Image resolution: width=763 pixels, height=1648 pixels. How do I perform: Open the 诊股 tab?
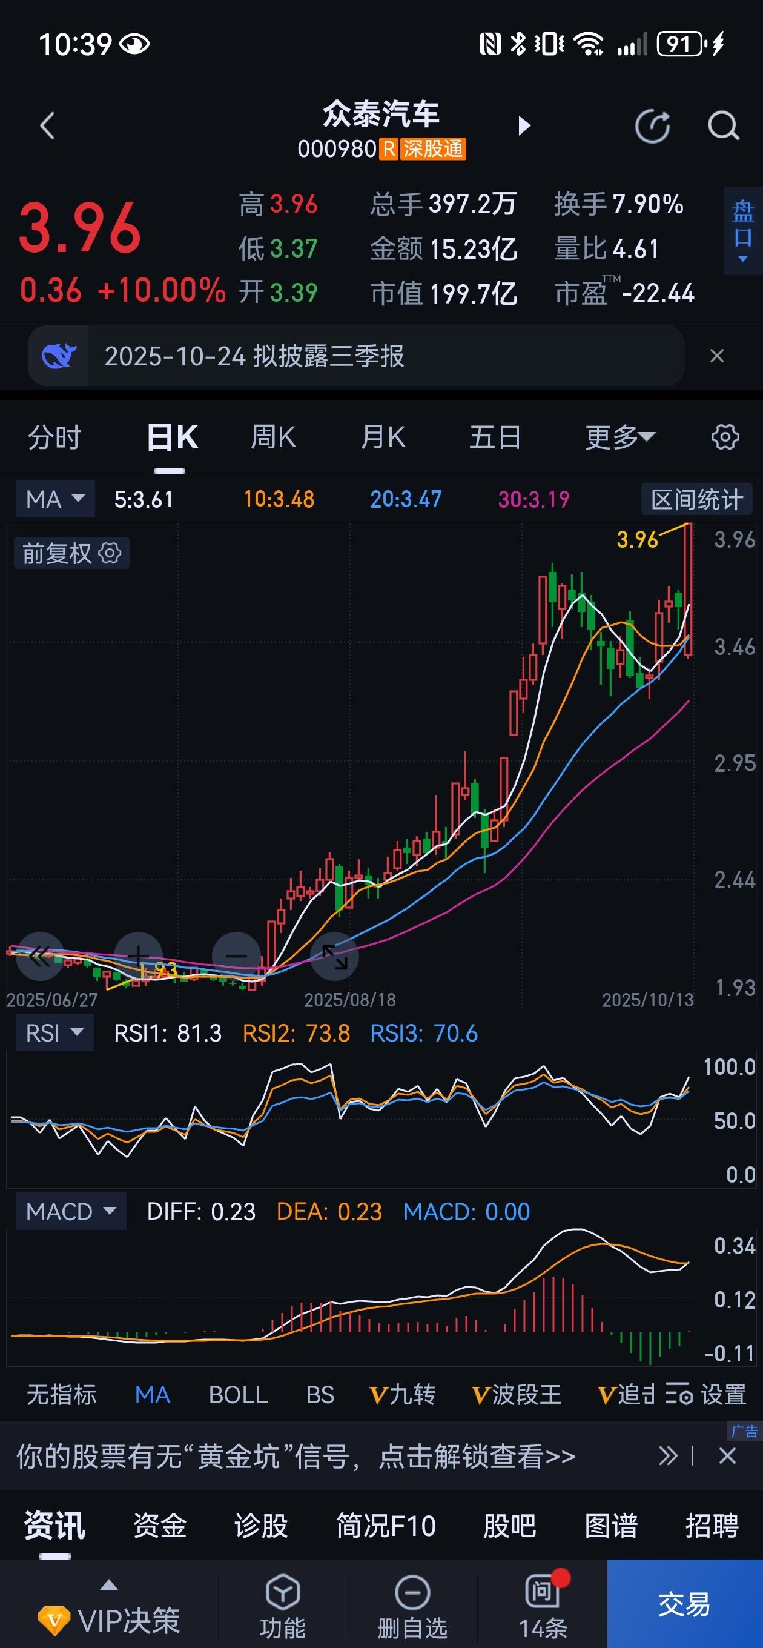point(261,1526)
